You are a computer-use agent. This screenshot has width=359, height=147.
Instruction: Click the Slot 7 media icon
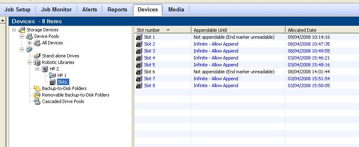coord(139,79)
